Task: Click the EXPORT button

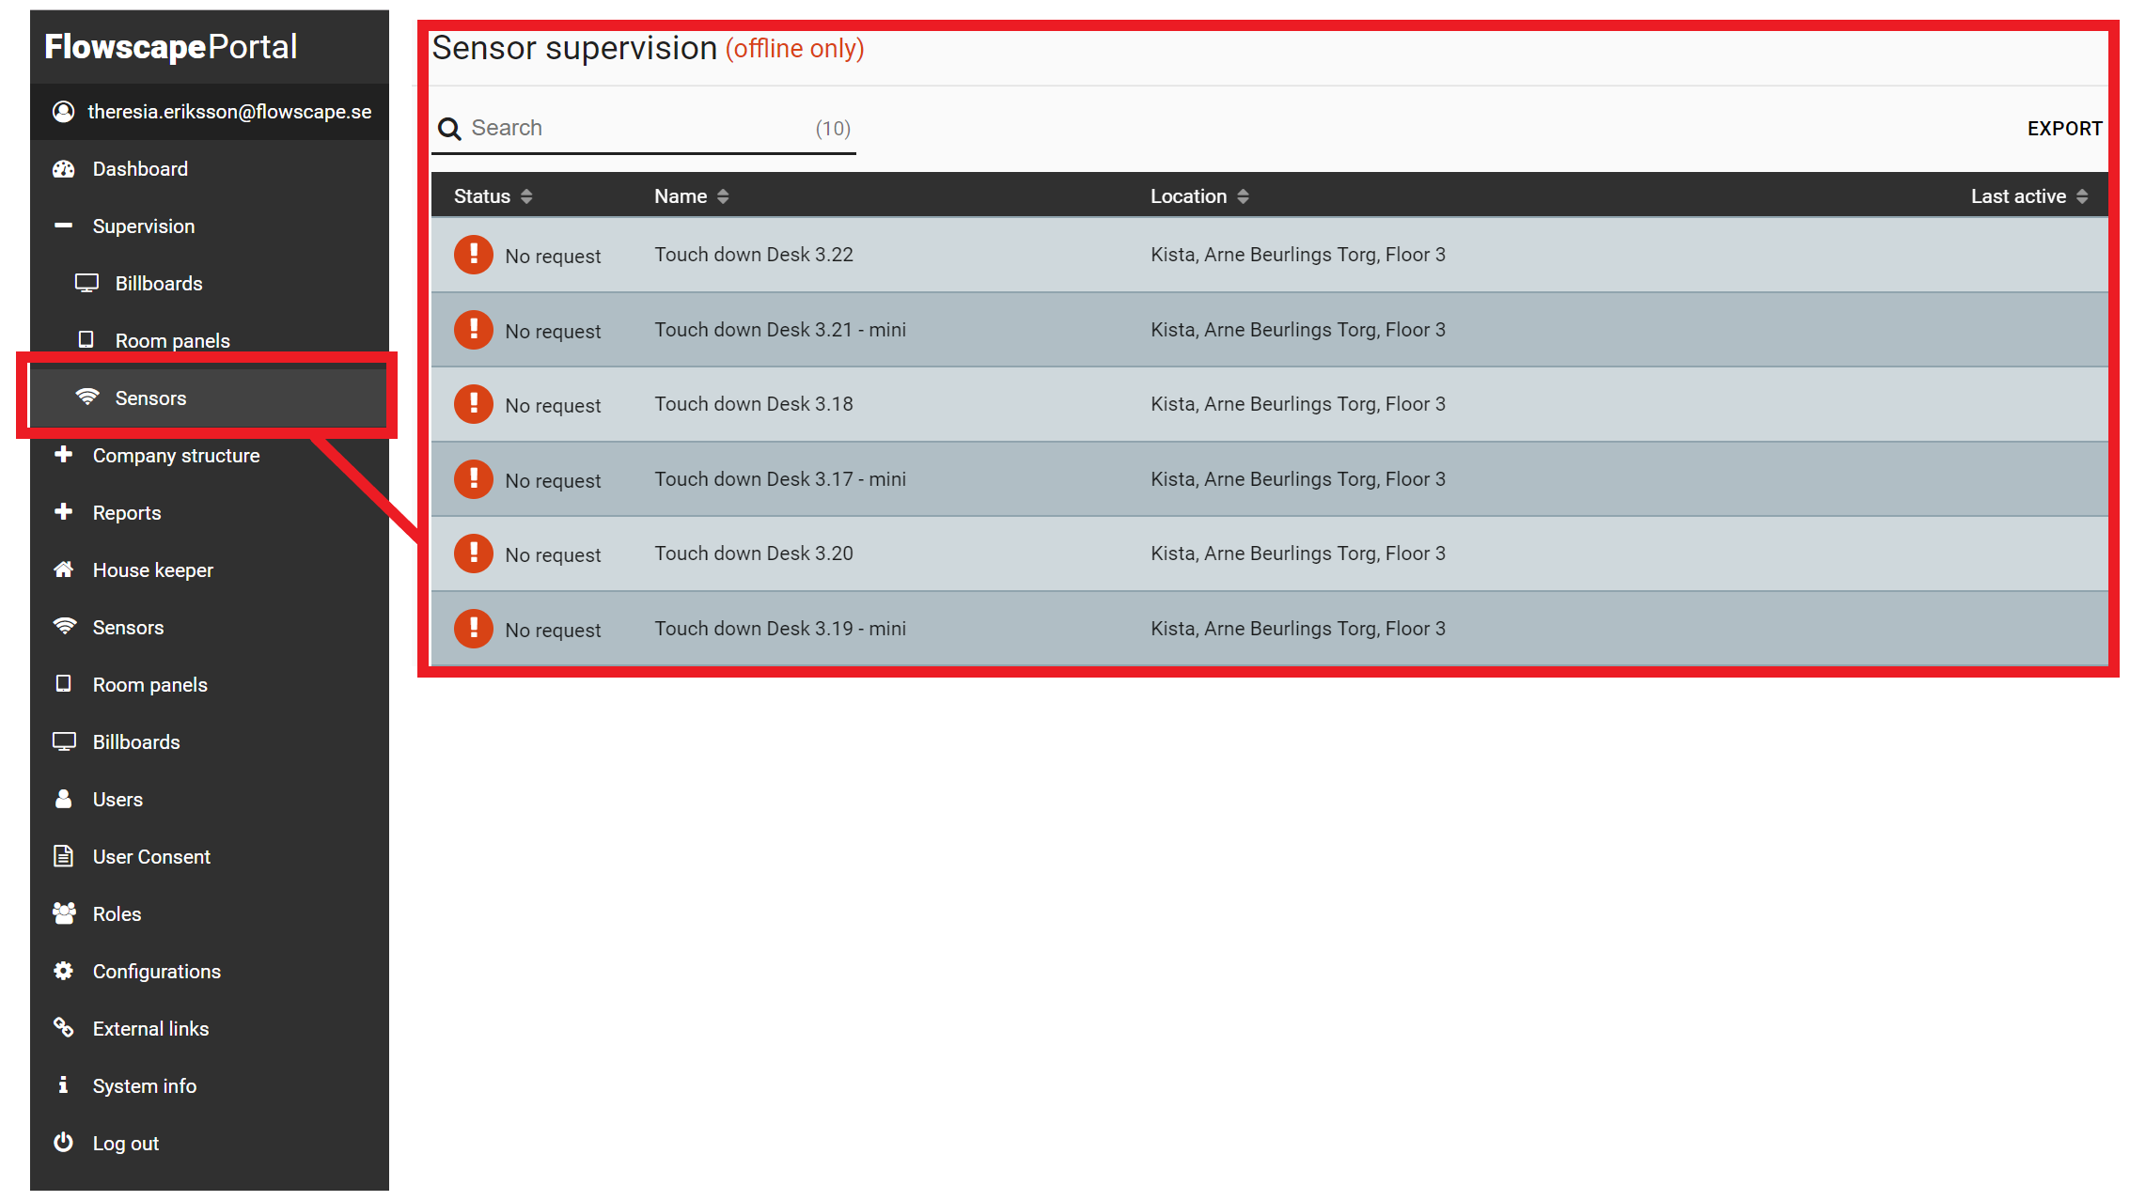Action: click(2064, 129)
